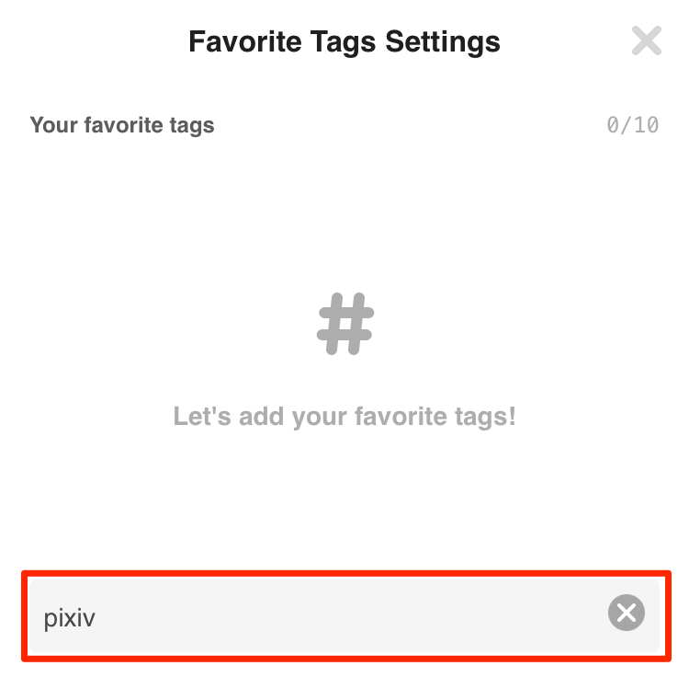Place cursor after the word pixiv
Screen dimensions: 689x677
(x=96, y=617)
